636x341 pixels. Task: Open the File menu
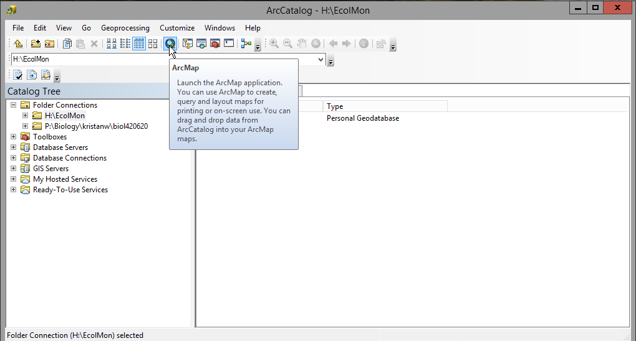coord(18,28)
